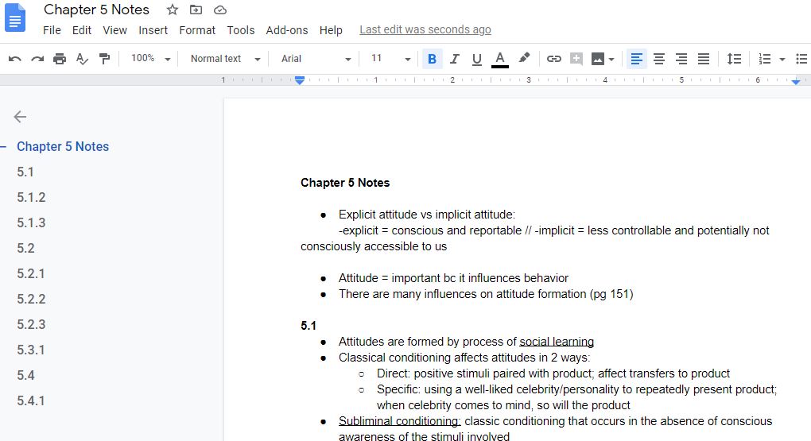Go to section 5.2.2 in outline
Image resolution: width=811 pixels, height=441 pixels.
(x=31, y=298)
